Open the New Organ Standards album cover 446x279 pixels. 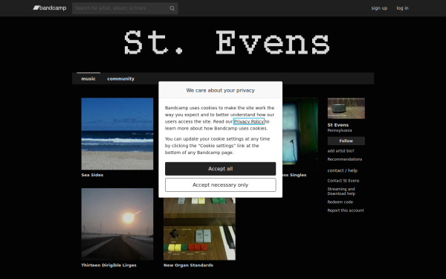click(199, 228)
